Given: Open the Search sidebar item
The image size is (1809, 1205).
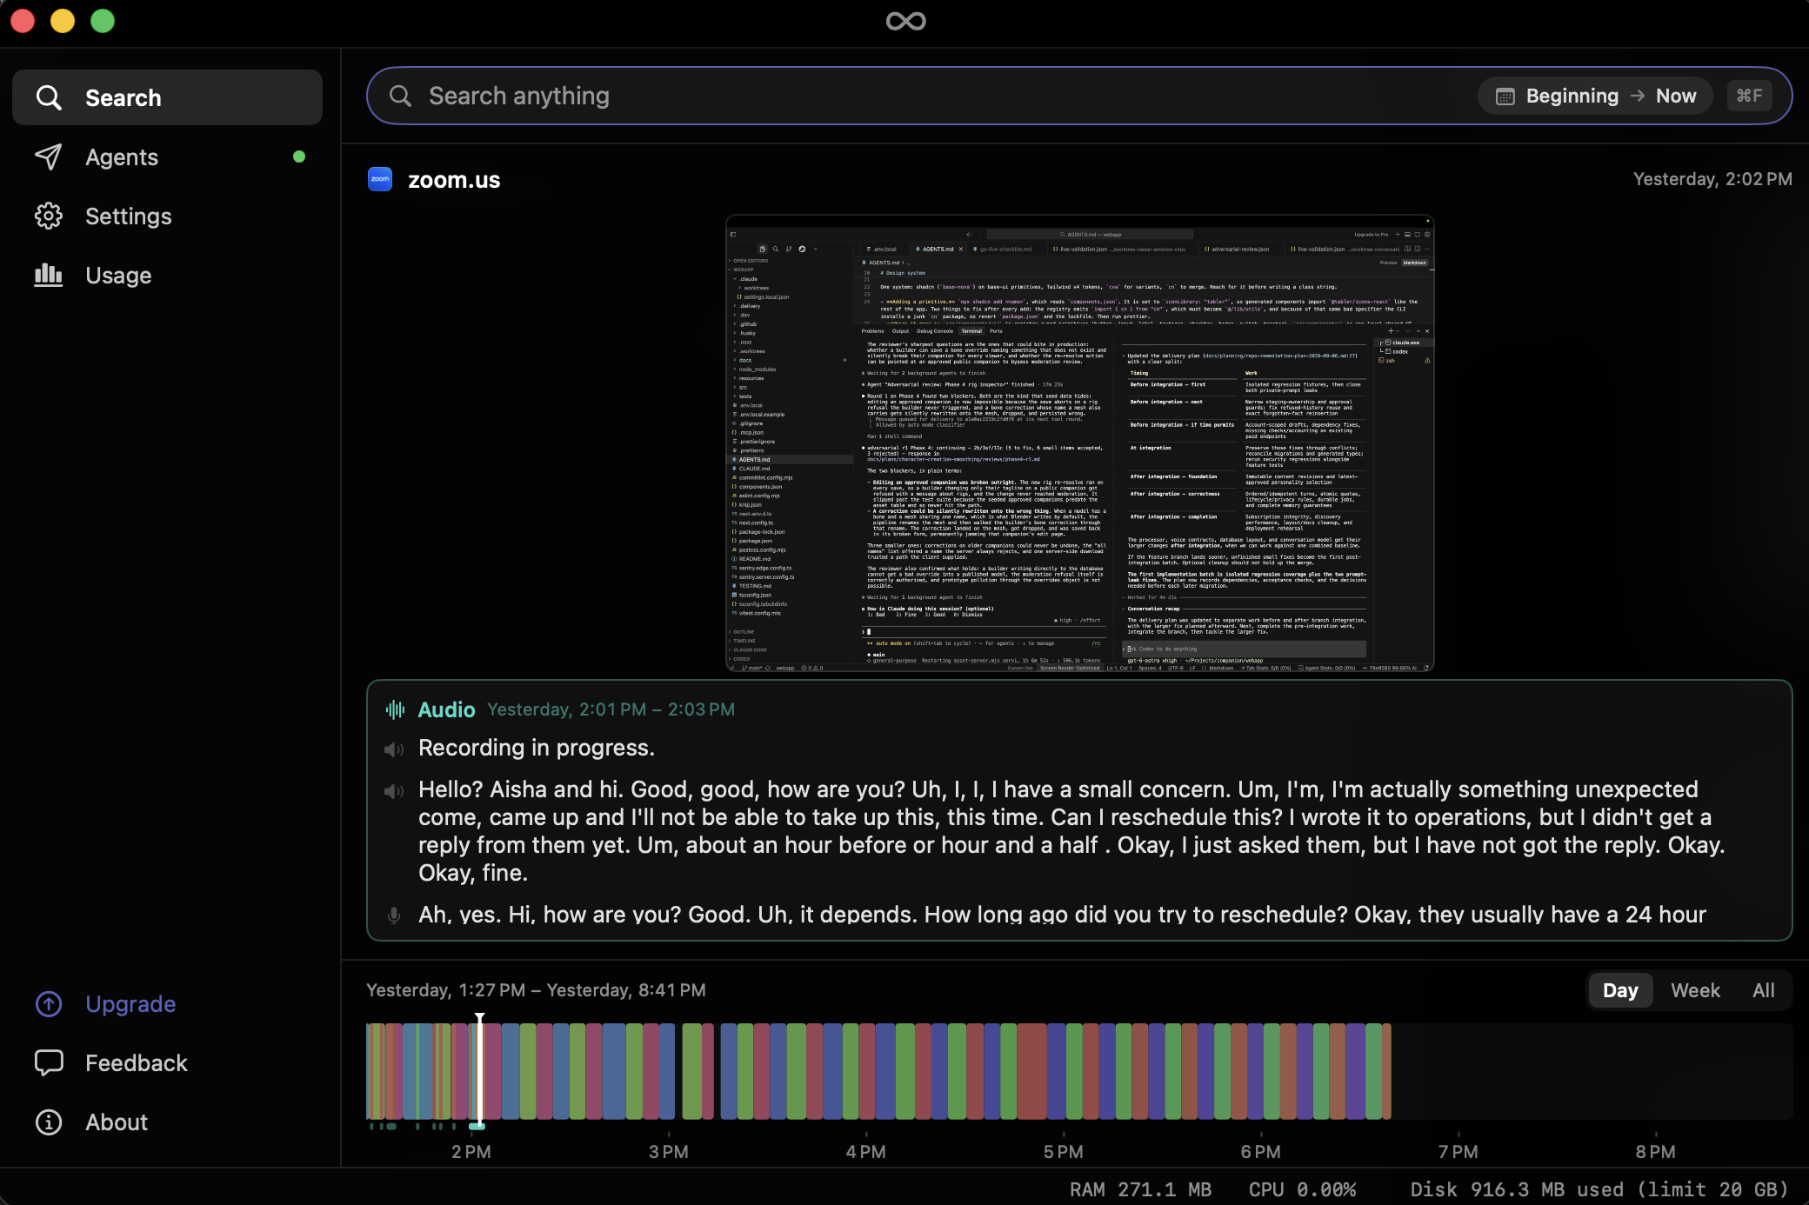Looking at the screenshot, I should pos(167,97).
